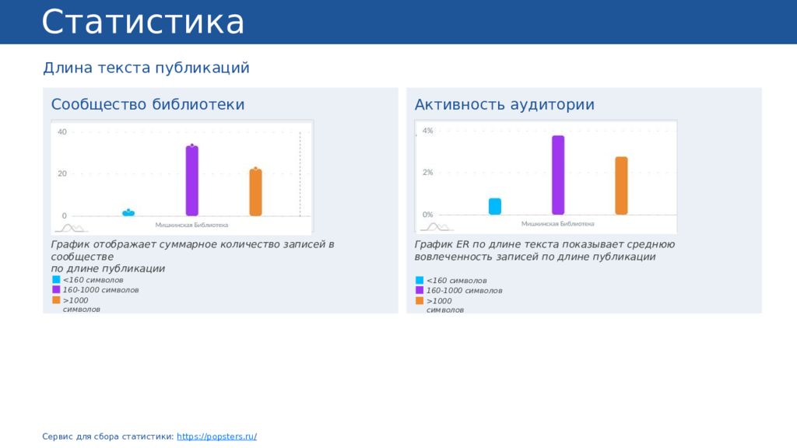Click the orange bar in the Сообщество библиотеки chart
Viewport: 797px width, 448px height.
click(255, 192)
